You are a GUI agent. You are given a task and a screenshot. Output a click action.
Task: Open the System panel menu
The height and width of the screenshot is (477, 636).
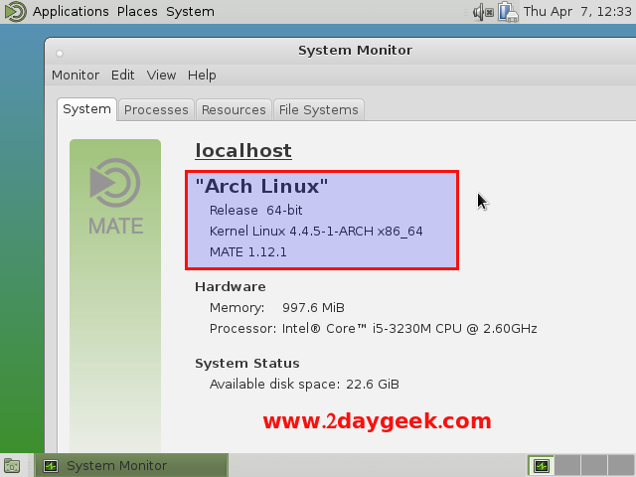190,12
